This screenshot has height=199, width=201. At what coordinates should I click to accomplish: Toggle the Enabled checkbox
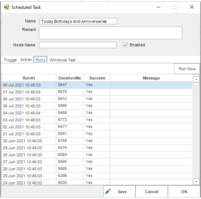125,45
